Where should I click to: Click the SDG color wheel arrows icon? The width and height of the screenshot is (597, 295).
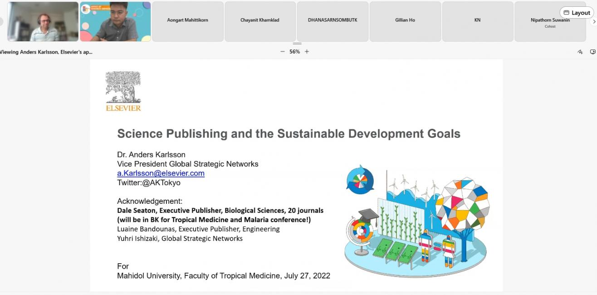360,179
